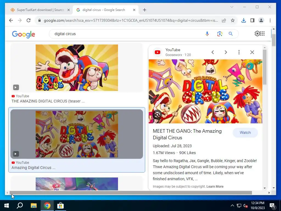The width and height of the screenshot is (281, 211).
Task: Search by image with Google Lens icon
Action: click(220, 34)
